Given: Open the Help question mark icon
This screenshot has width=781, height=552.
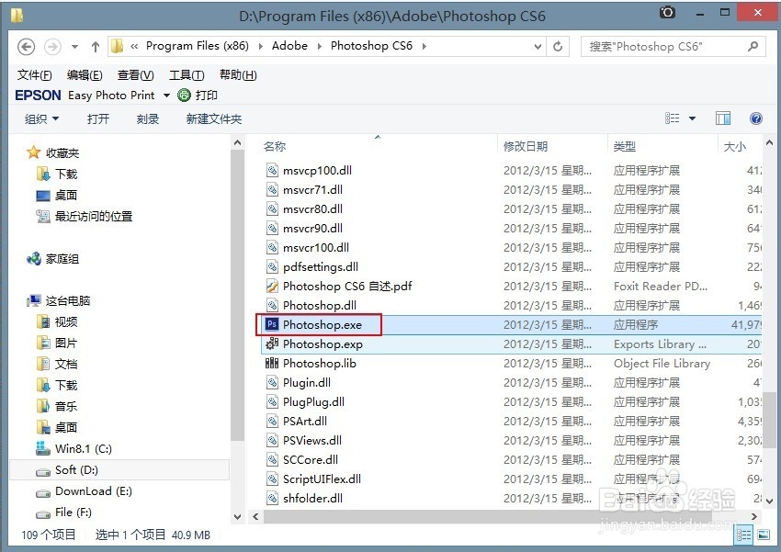Looking at the screenshot, I should point(755,118).
